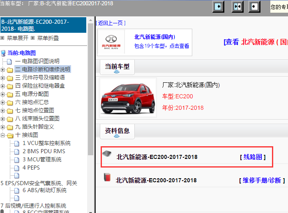
Task: Click the page icon of 3 MCU管理系统
Action: tap(17, 160)
